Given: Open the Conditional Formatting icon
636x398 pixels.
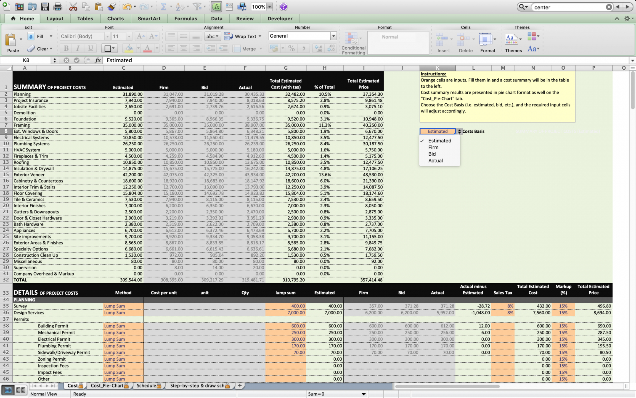Looking at the screenshot, I should click(352, 39).
